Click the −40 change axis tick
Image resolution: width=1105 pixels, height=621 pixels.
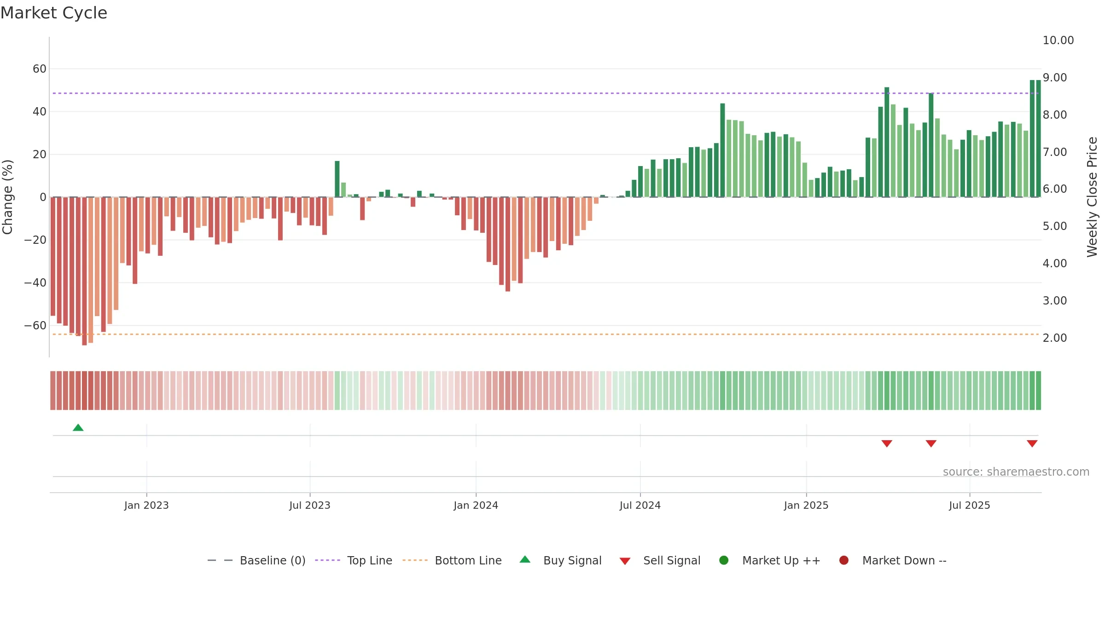[35, 283]
